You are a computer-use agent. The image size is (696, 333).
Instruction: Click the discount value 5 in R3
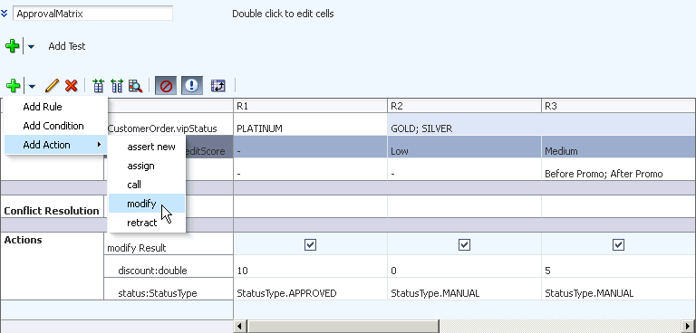619,266
